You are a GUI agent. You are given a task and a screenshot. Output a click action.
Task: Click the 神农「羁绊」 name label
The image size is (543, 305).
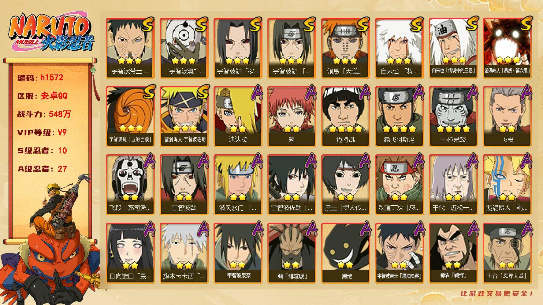tap(453, 276)
